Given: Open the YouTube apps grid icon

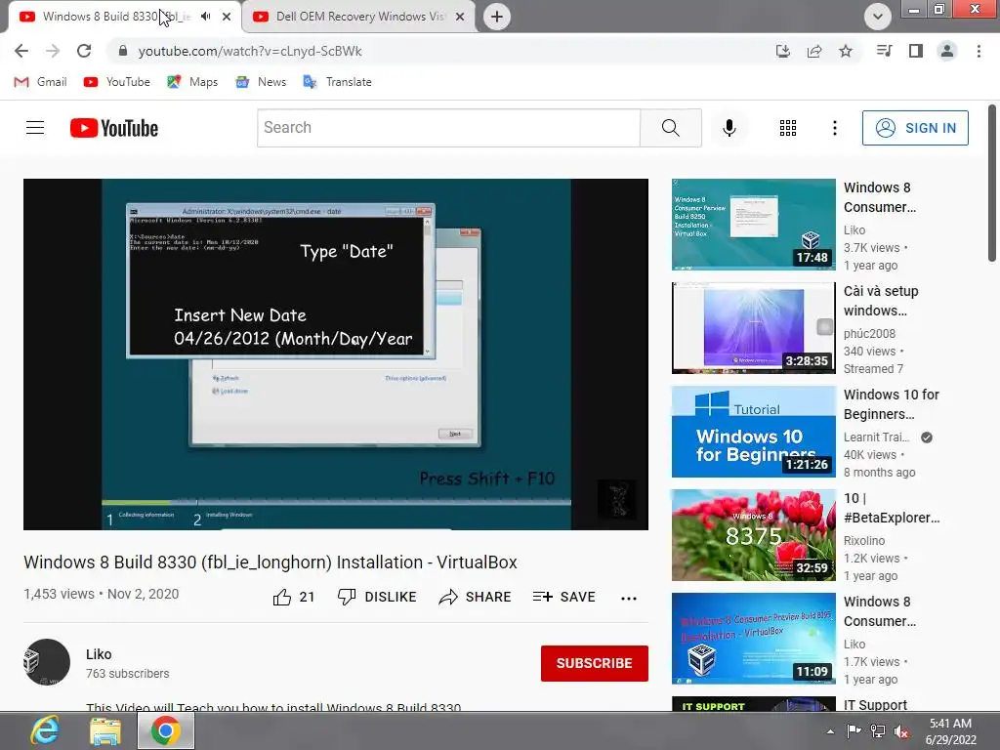Looking at the screenshot, I should pos(788,128).
